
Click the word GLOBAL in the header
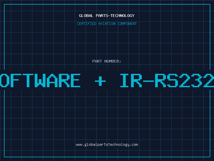coord(86,16)
